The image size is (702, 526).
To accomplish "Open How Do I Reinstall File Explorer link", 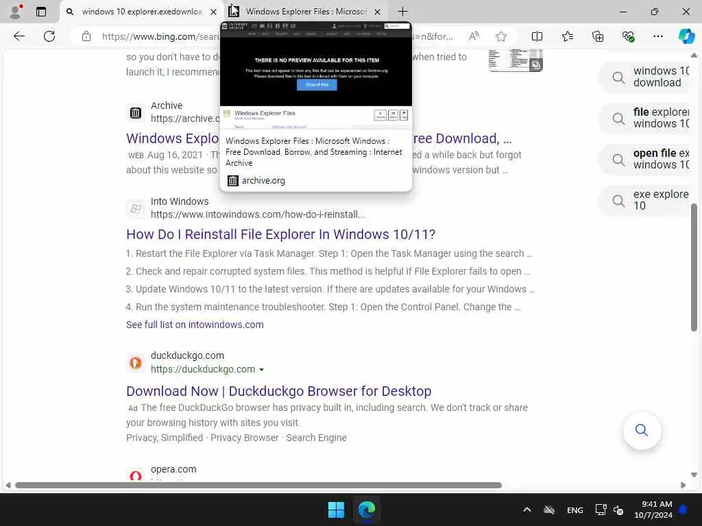I will click(x=280, y=234).
